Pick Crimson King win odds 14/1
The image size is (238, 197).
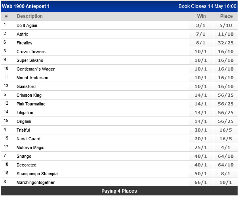(202, 95)
